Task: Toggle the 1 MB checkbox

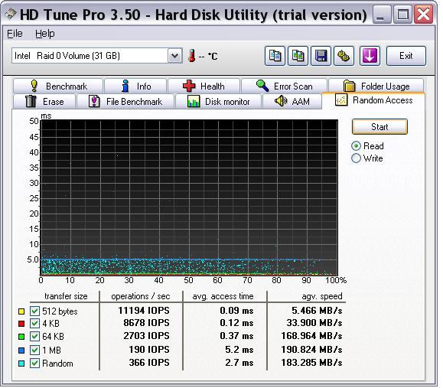Action: [34, 351]
